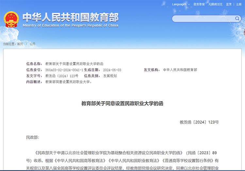Click the issuing agency 中华人民共和国教育部 value
The height and width of the screenshot is (171, 245).
180,70
